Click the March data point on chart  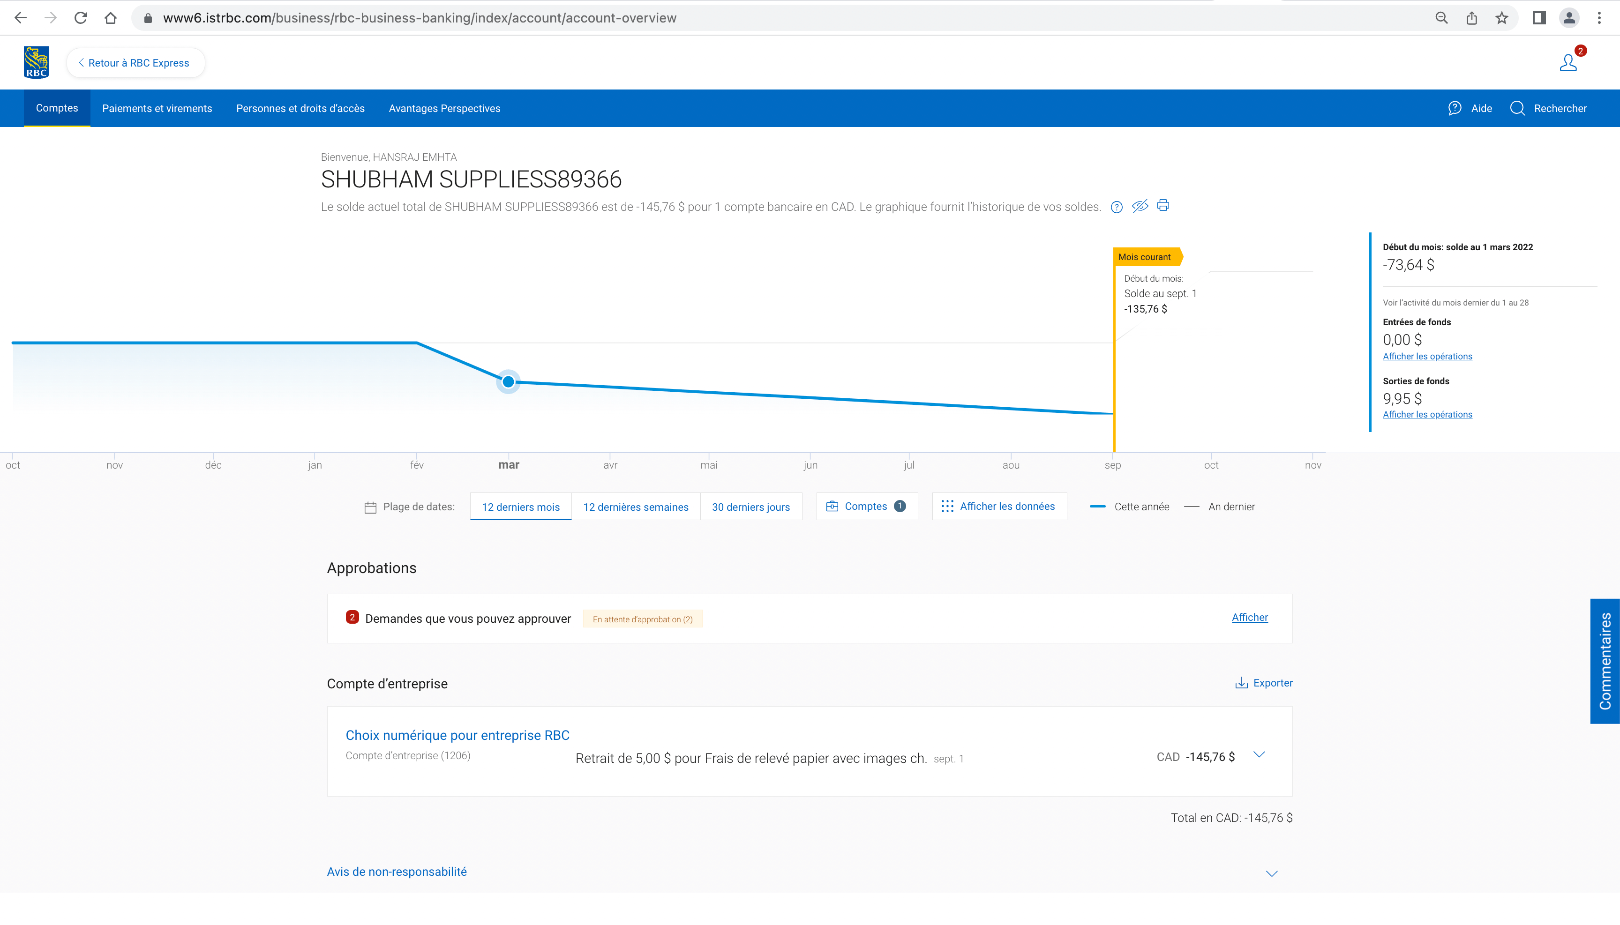(509, 382)
